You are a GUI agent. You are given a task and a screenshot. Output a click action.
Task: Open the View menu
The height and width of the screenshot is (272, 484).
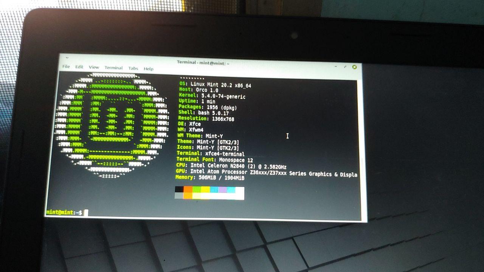pos(94,67)
